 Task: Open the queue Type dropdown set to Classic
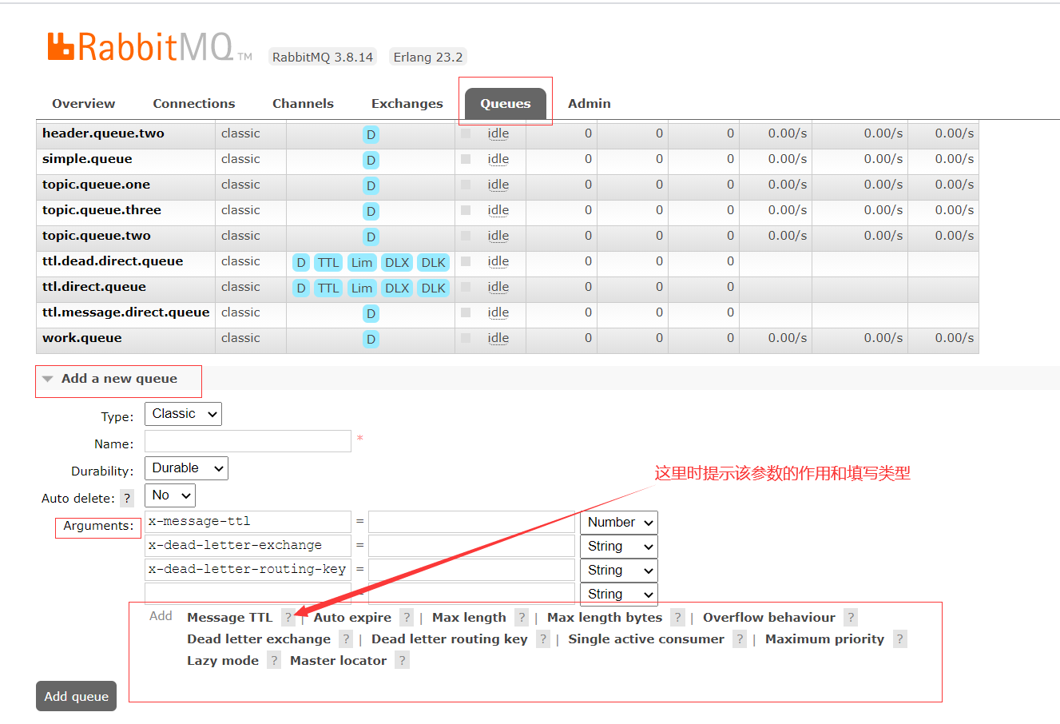tap(183, 414)
